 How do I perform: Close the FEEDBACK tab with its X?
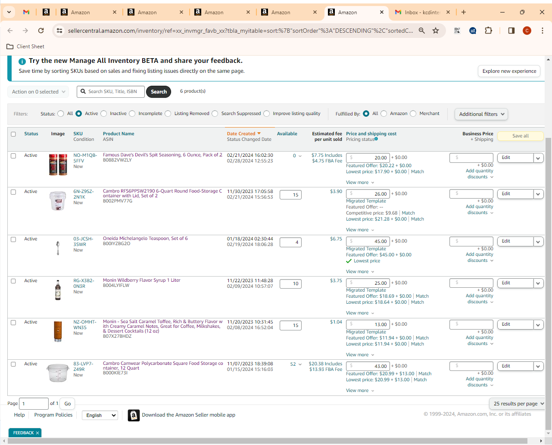pyautogui.click(x=37, y=433)
